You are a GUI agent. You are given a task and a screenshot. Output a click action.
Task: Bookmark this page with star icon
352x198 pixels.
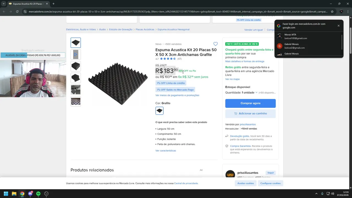click(332, 12)
